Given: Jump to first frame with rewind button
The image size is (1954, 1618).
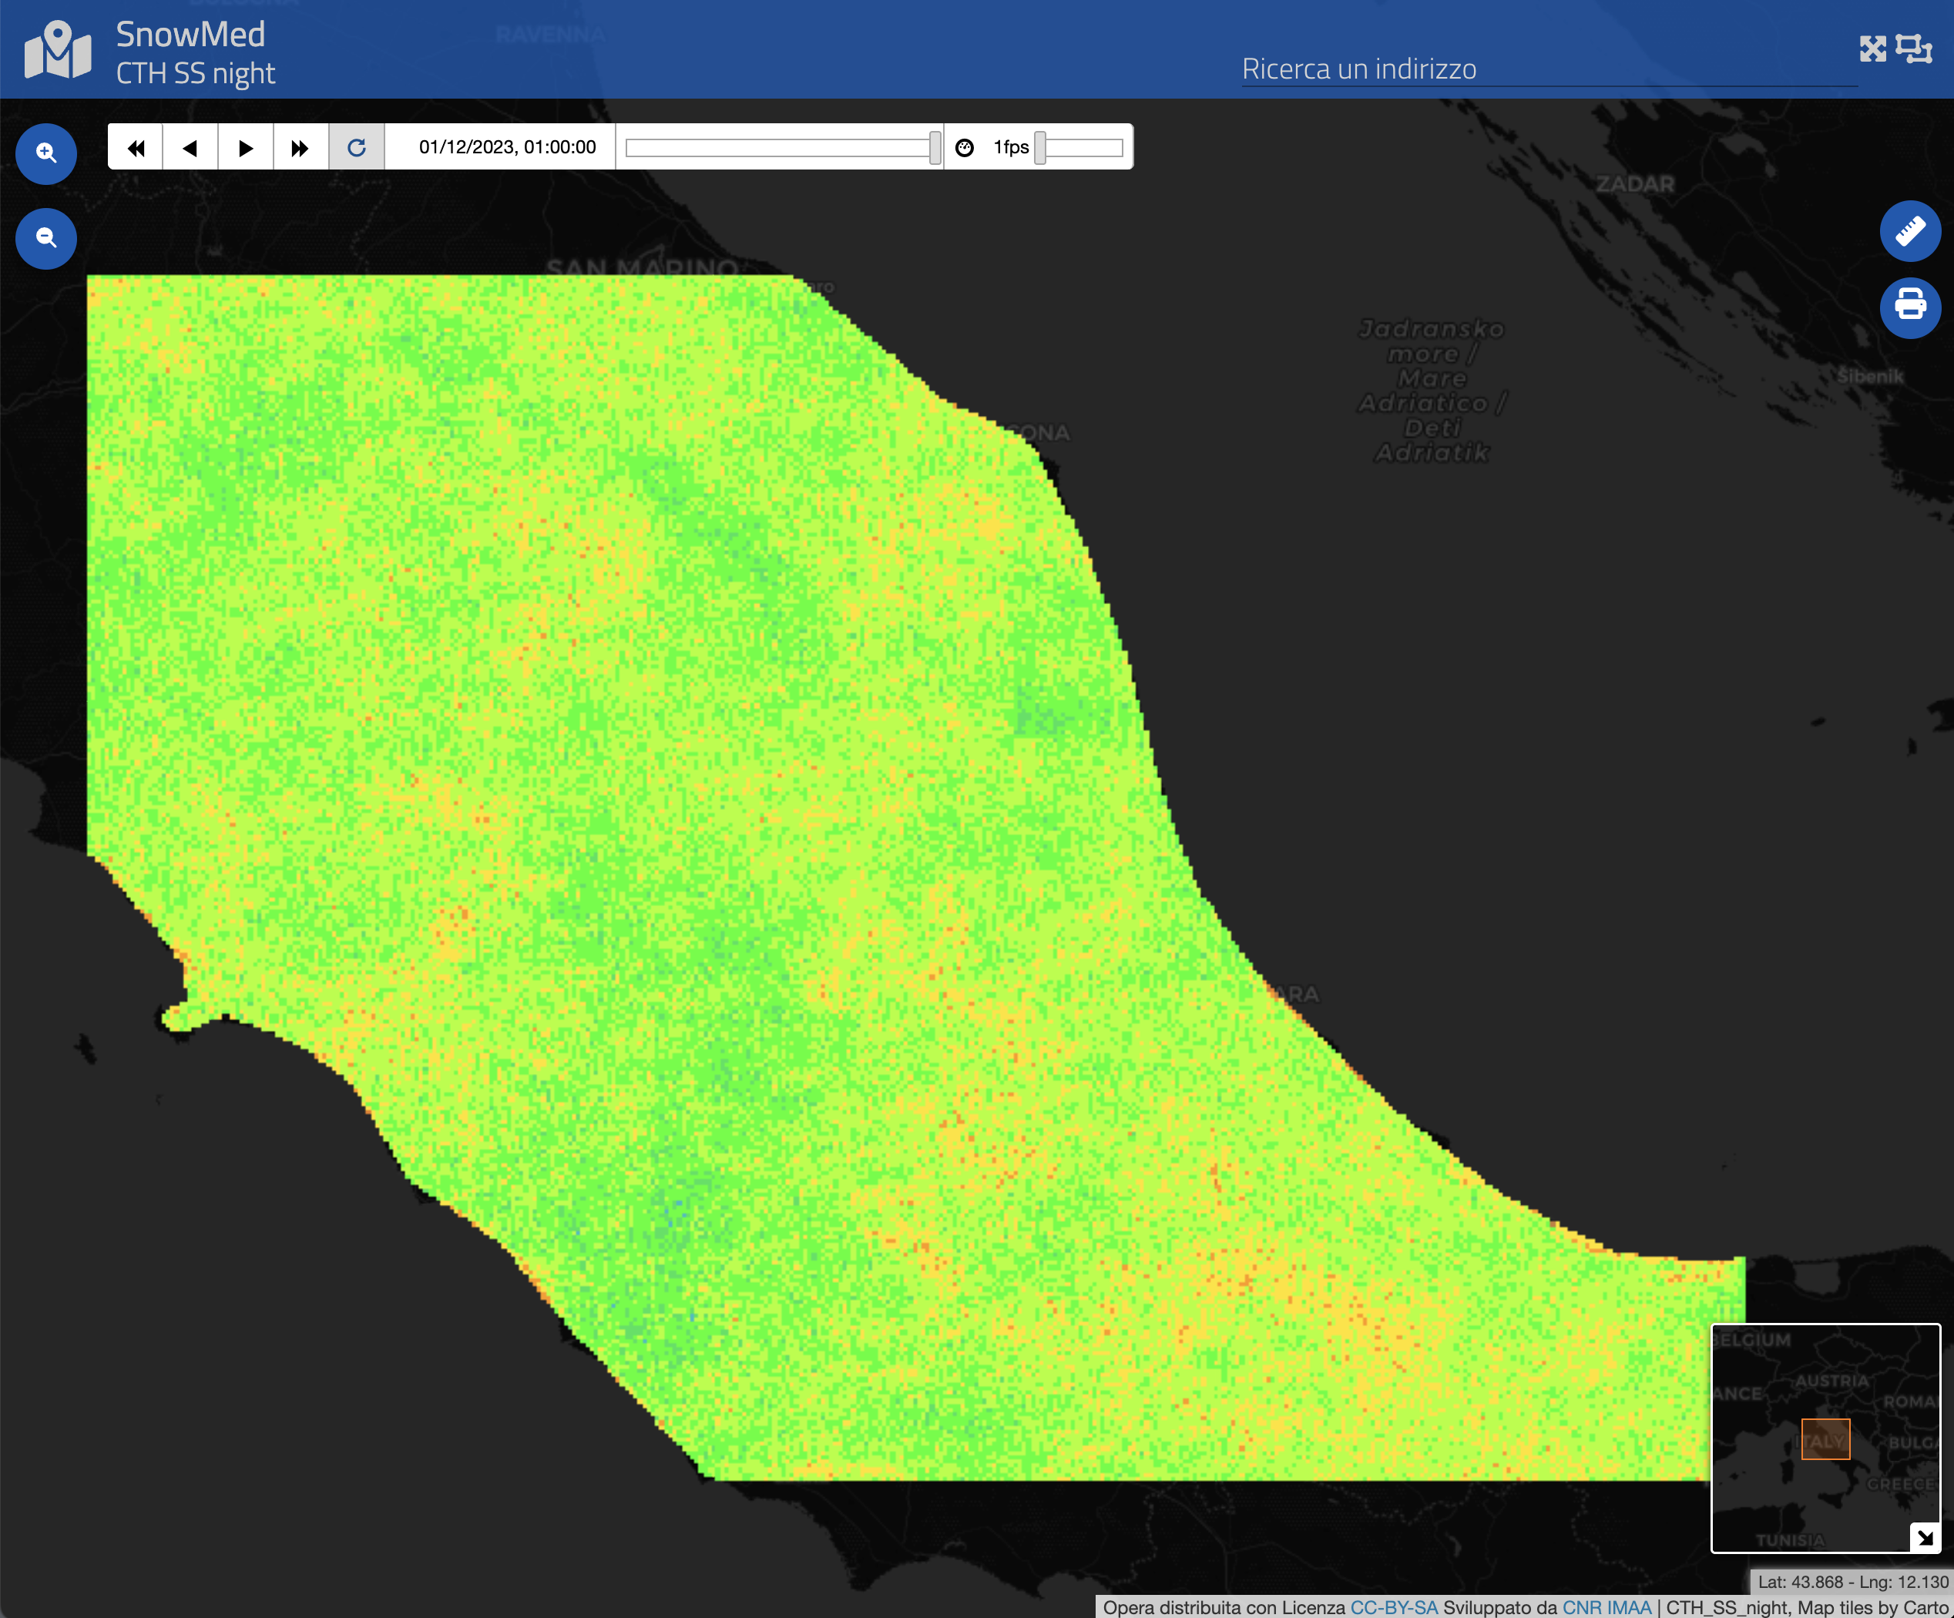Looking at the screenshot, I should point(136,147).
